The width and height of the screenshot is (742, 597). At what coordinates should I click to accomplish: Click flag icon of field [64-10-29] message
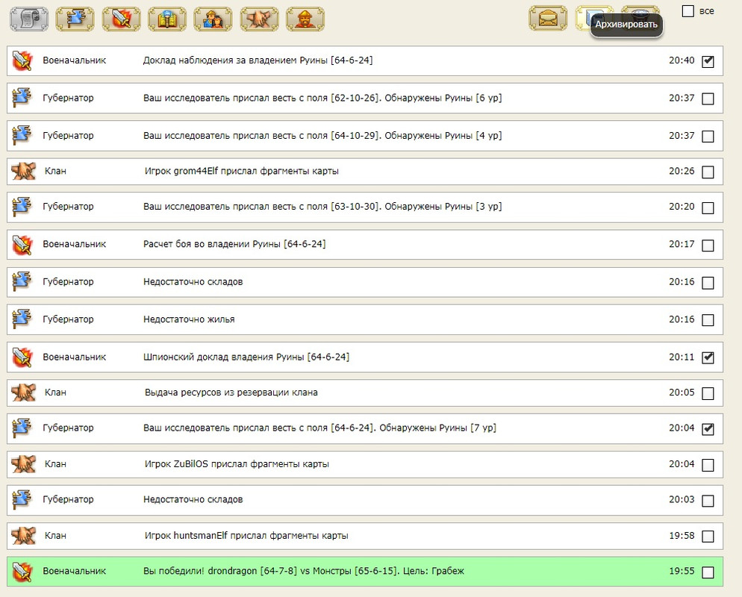tap(22, 135)
